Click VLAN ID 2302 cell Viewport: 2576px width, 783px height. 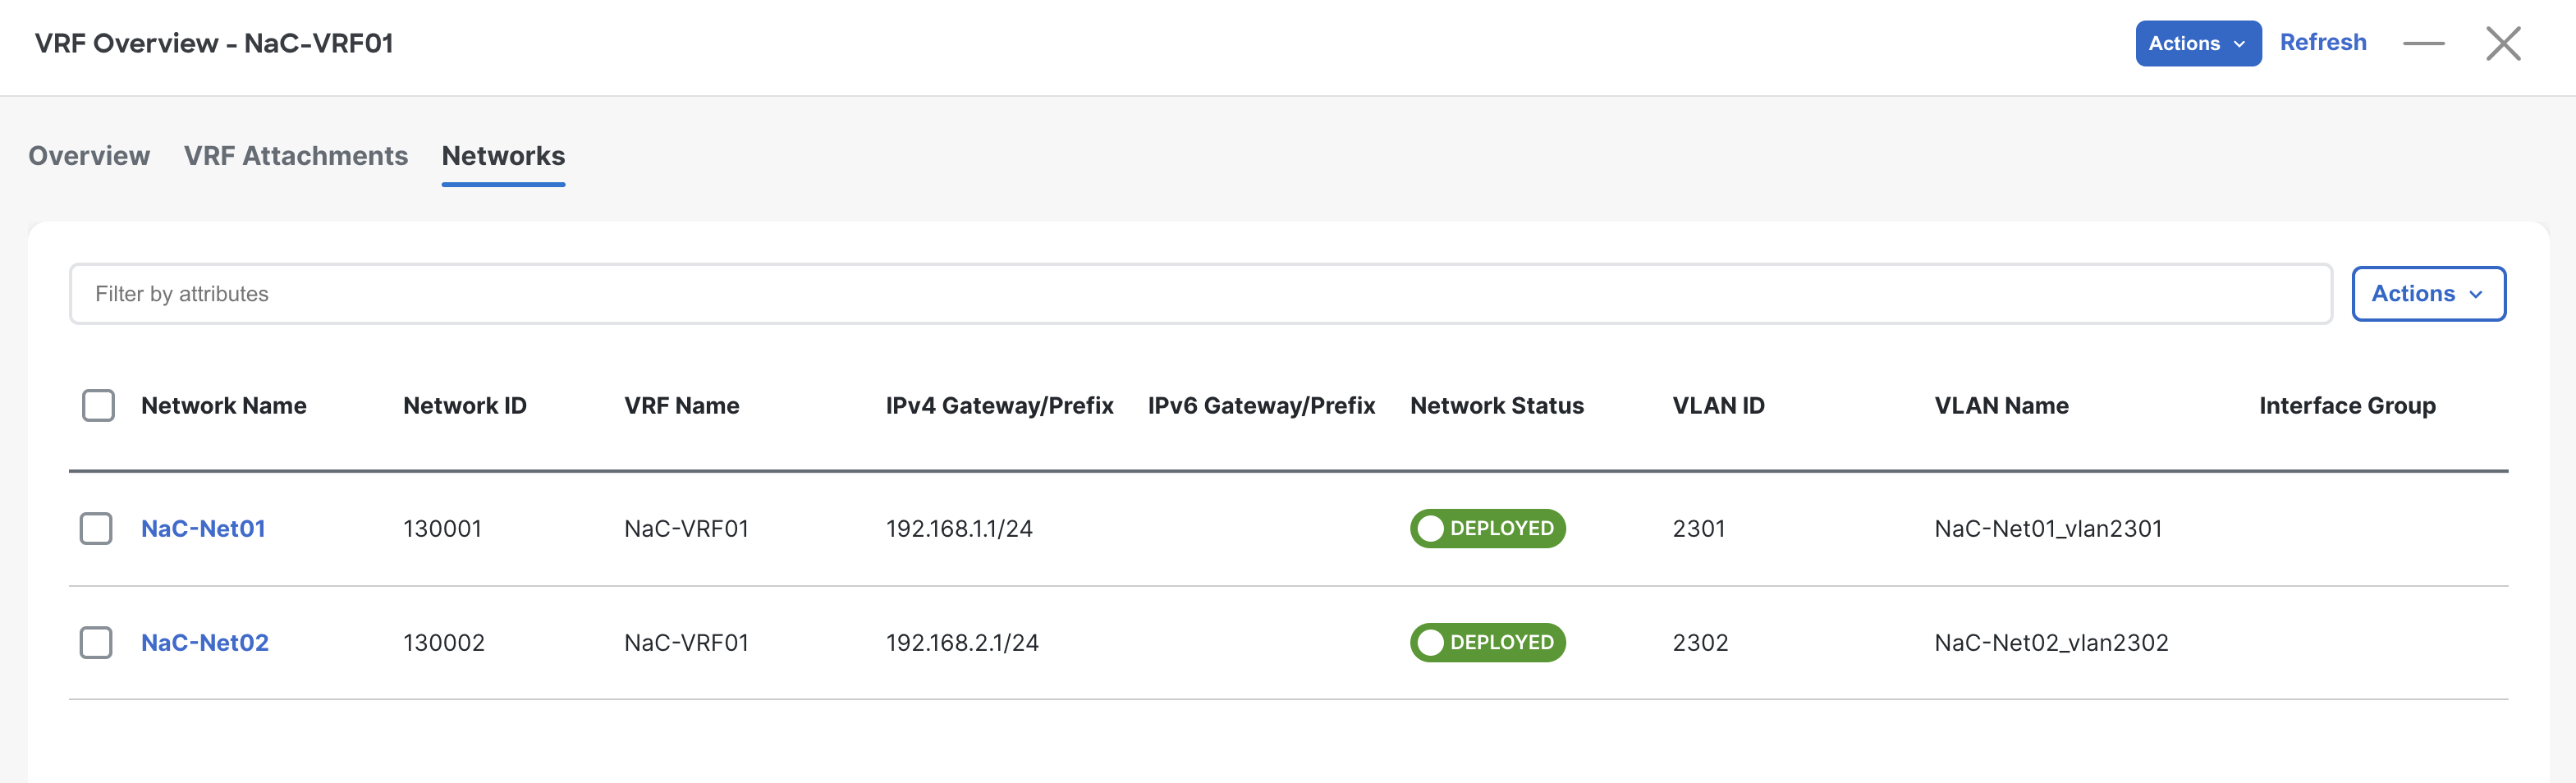tap(1700, 643)
